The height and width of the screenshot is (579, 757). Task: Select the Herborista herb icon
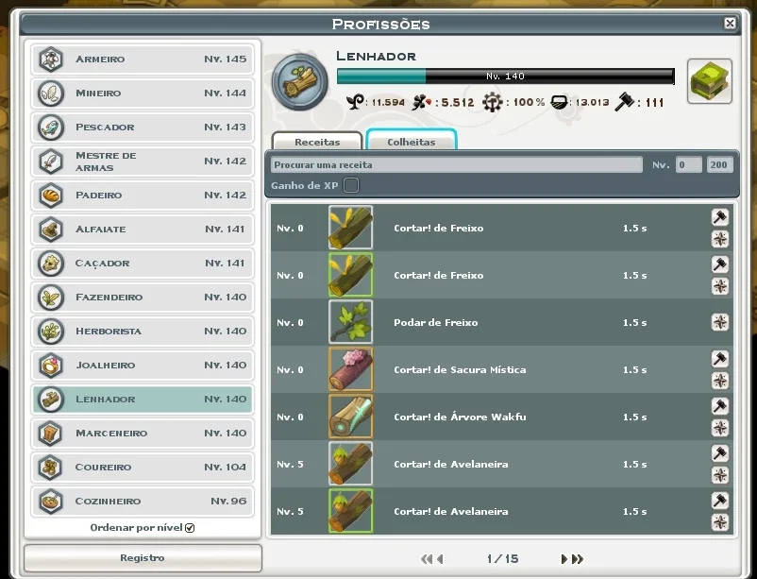tap(51, 332)
